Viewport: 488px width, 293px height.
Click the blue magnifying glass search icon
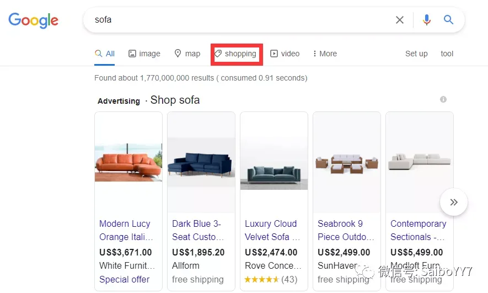[448, 20]
